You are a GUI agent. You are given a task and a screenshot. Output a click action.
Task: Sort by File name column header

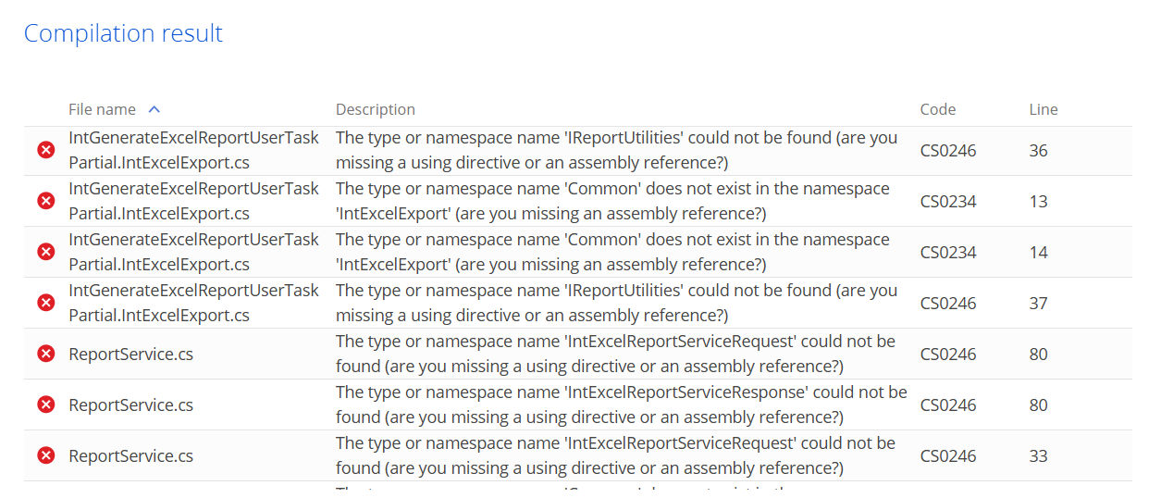(x=102, y=109)
